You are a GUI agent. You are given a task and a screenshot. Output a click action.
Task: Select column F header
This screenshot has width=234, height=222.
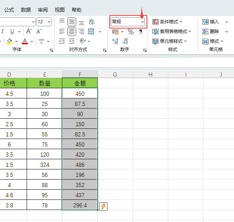coord(80,74)
